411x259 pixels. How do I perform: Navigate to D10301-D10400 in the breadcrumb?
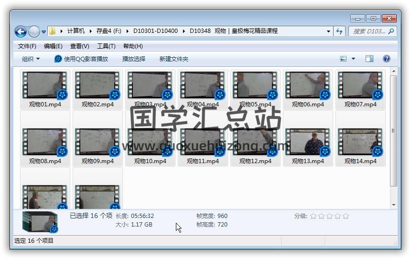click(155, 31)
